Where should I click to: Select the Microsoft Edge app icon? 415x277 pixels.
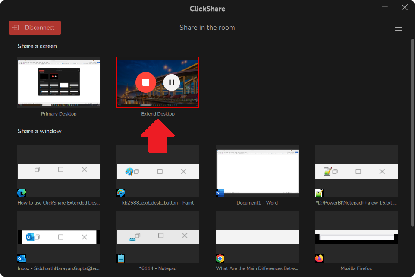[22, 193]
